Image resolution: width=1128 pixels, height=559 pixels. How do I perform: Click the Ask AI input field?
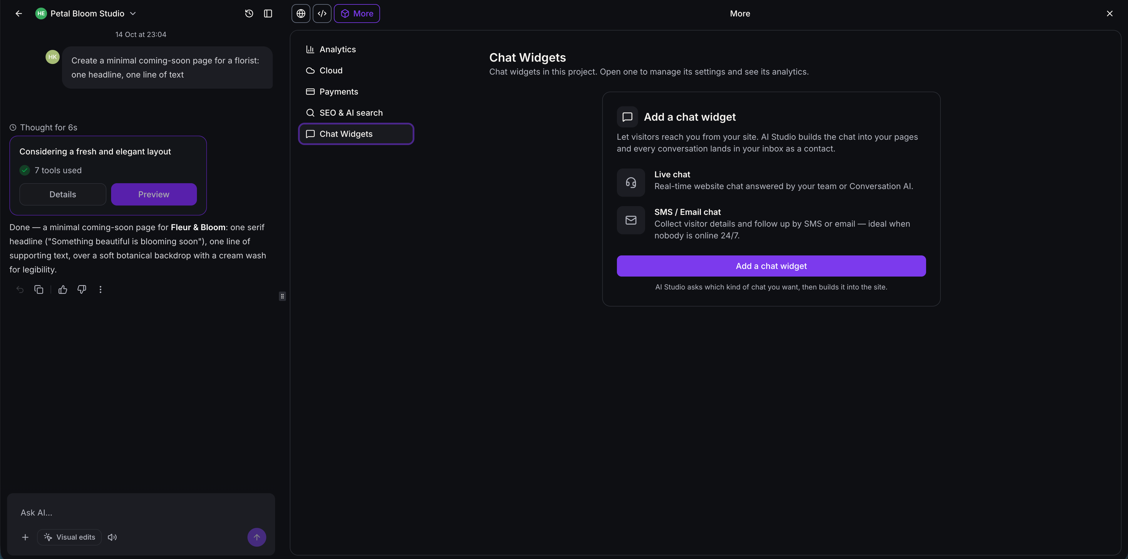click(141, 513)
